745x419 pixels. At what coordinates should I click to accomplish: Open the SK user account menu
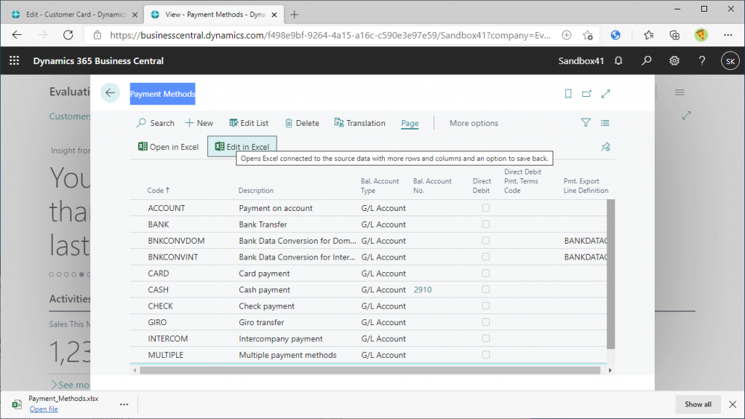pyautogui.click(x=730, y=61)
